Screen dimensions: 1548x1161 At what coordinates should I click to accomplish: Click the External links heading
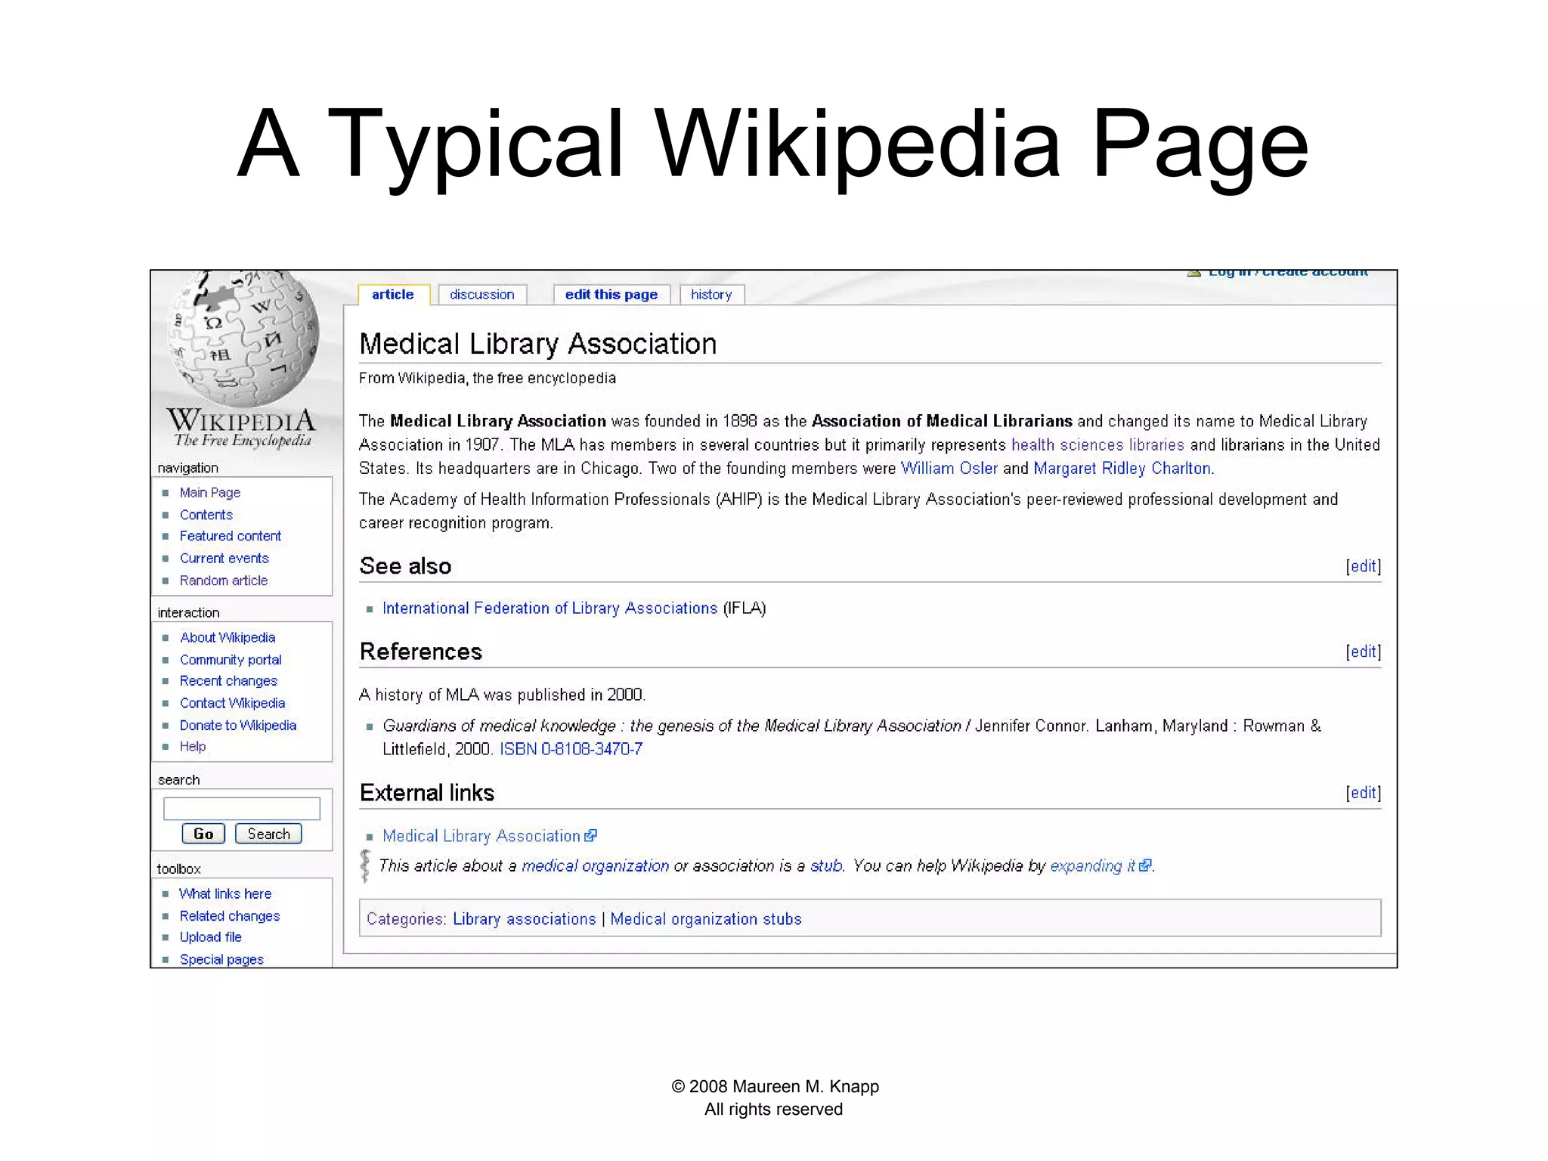coord(427,793)
